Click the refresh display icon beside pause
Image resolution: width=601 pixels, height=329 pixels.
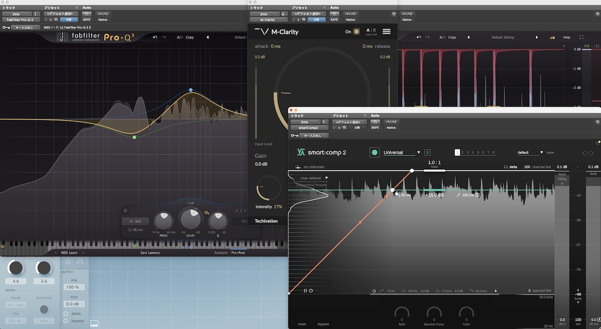click(311, 291)
